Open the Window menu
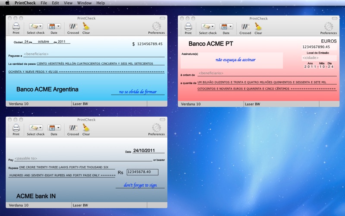Image resolution: width=345 pixels, height=216 pixels. (84, 3)
